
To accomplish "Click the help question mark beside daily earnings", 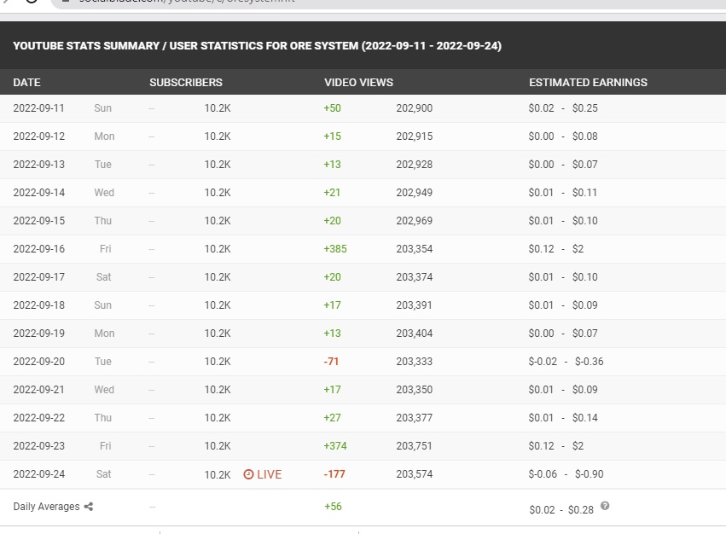I will click(605, 506).
